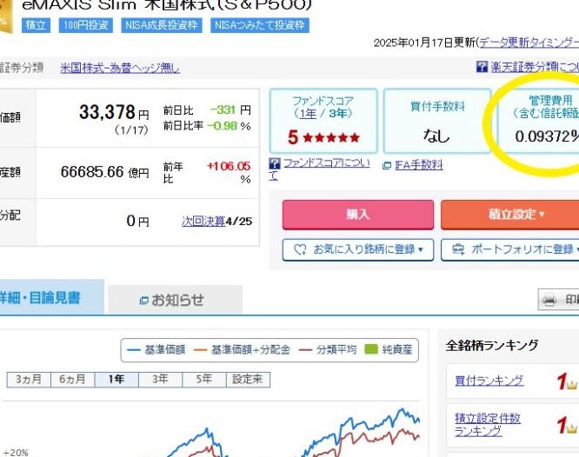The width and height of the screenshot is (579, 457).
Task: Select the 詳細・目論見書 tab
Action: click(51, 297)
